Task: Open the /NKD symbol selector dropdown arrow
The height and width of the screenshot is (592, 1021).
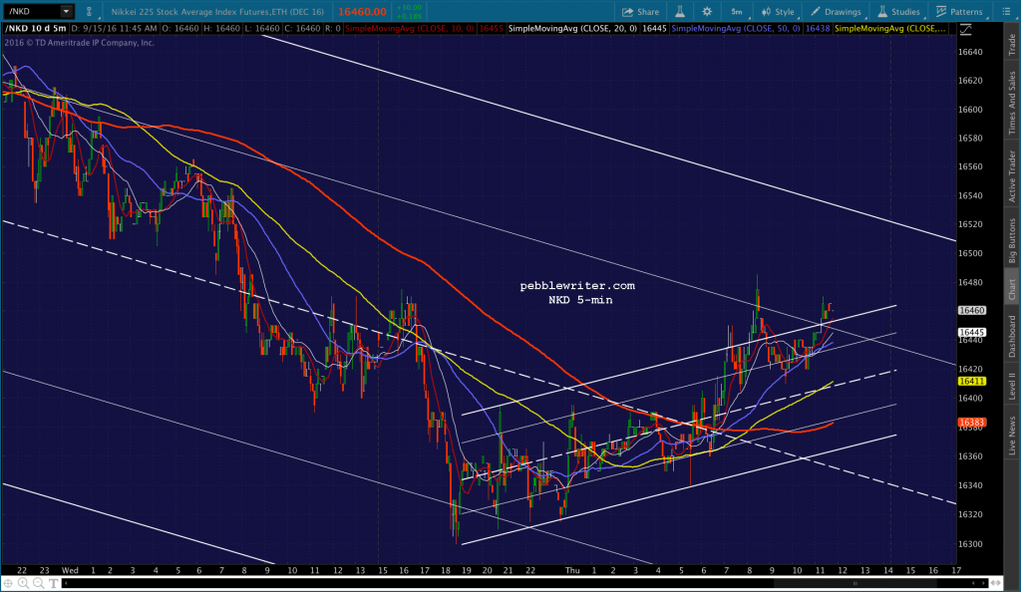Action: [x=66, y=11]
